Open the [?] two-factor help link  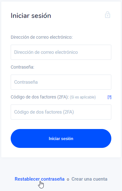point(109,97)
